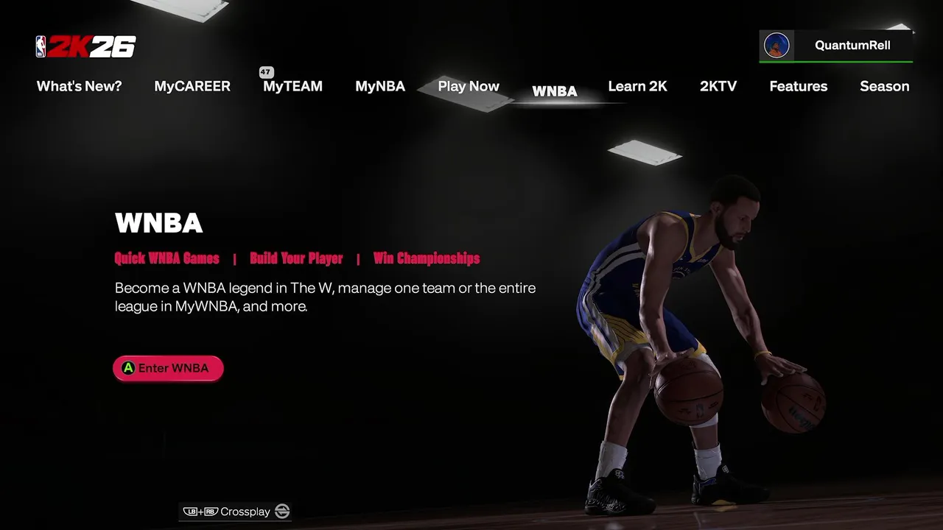The width and height of the screenshot is (943, 530).
Task: Go to the MyNBA tab
Action: click(380, 86)
